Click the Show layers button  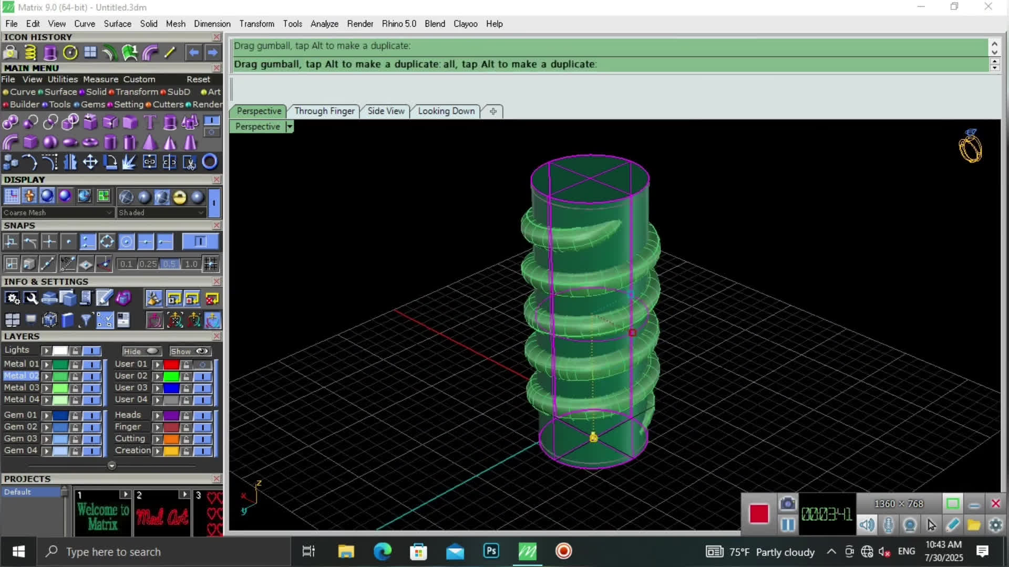[x=190, y=351]
